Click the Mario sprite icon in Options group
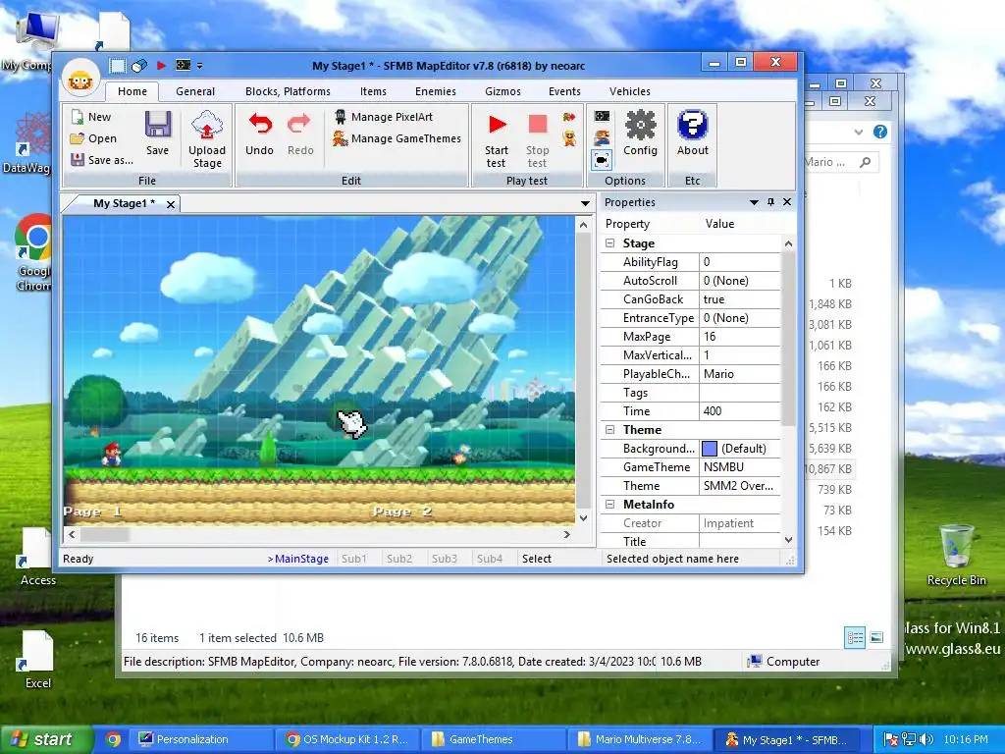Screen dimensions: 1005x754 click(x=602, y=137)
